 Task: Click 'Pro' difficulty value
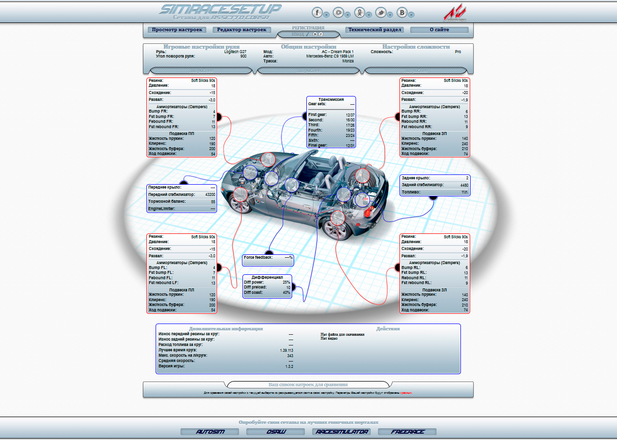(458, 52)
